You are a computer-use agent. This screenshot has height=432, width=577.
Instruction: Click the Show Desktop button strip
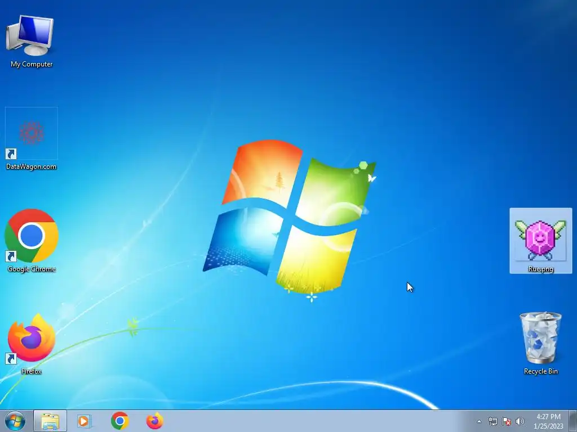pos(573,421)
